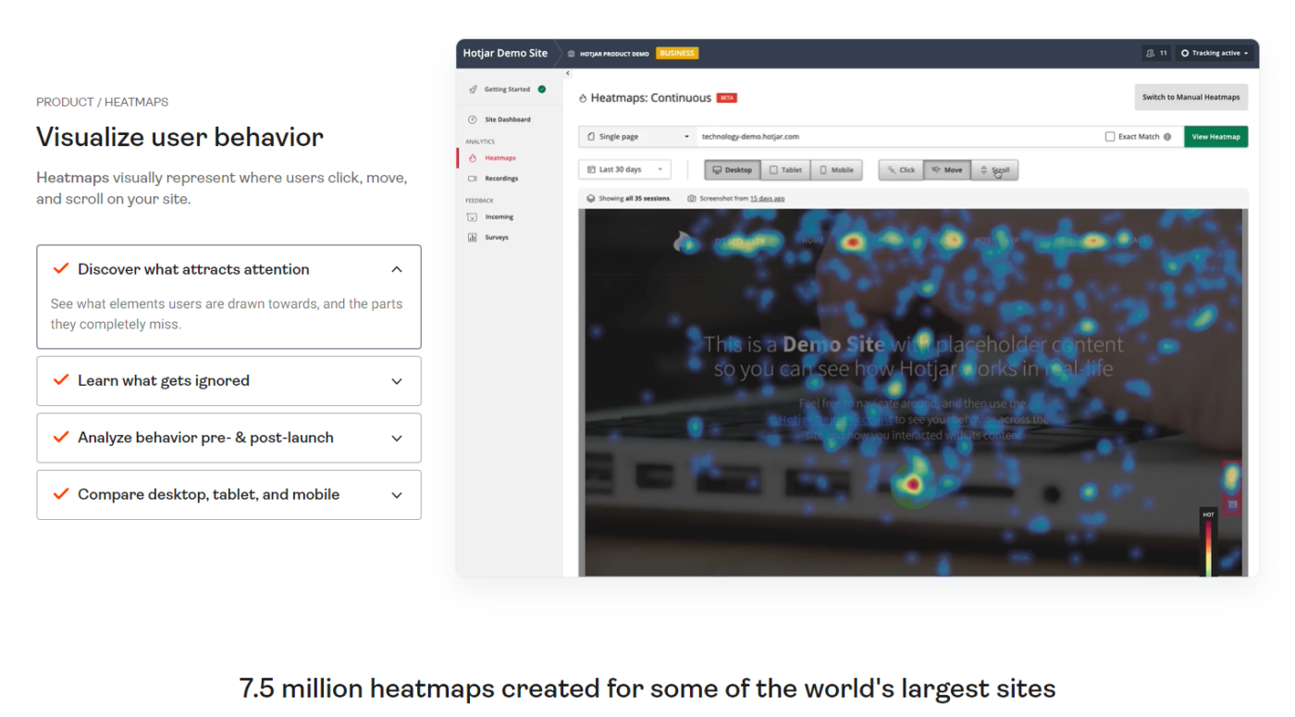Click the camera icon beside Screenshot from
The width and height of the screenshot is (1295, 717).
pos(692,198)
